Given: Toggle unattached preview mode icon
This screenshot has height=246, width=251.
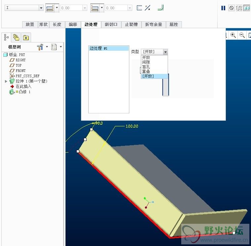Looking at the screenshot, I should coord(239,8).
